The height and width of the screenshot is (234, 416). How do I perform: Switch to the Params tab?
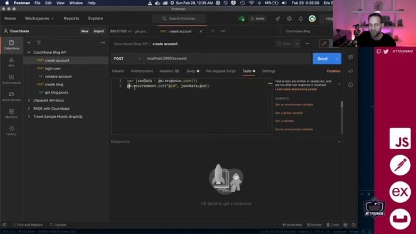click(118, 71)
